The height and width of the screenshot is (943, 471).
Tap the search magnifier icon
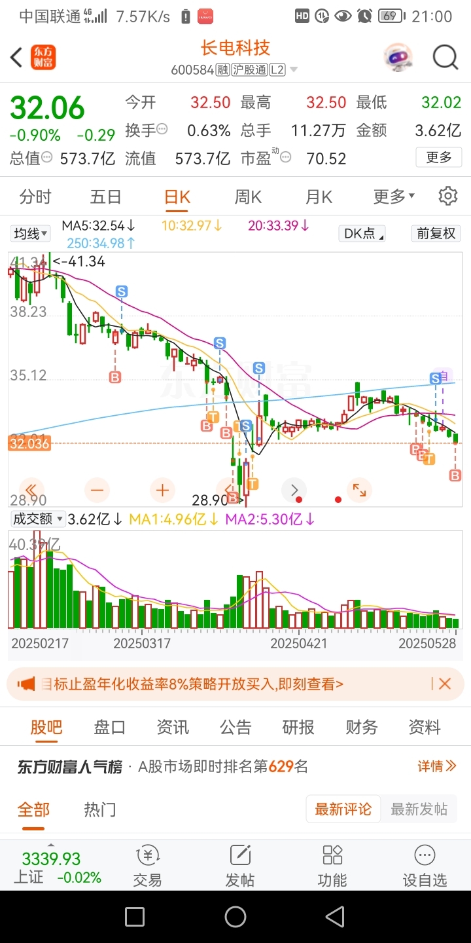coord(445,58)
